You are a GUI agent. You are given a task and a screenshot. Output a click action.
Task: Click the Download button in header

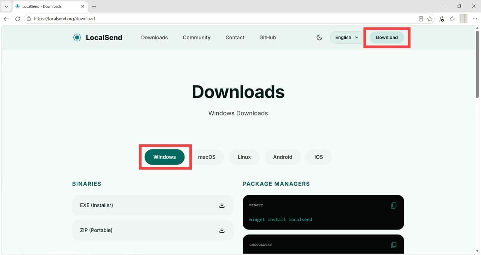tap(387, 37)
